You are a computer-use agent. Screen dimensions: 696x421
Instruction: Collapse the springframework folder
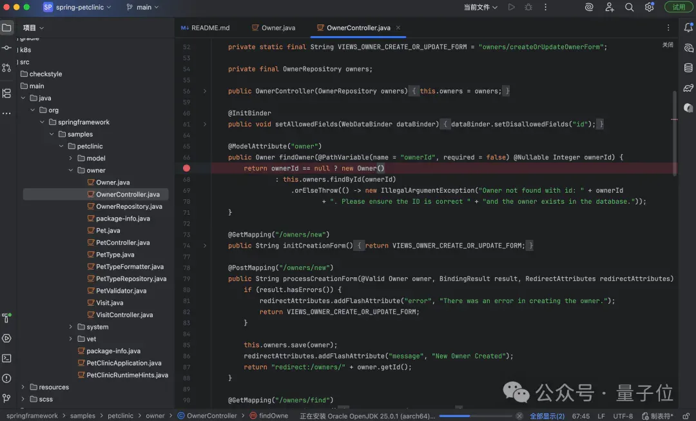point(42,122)
